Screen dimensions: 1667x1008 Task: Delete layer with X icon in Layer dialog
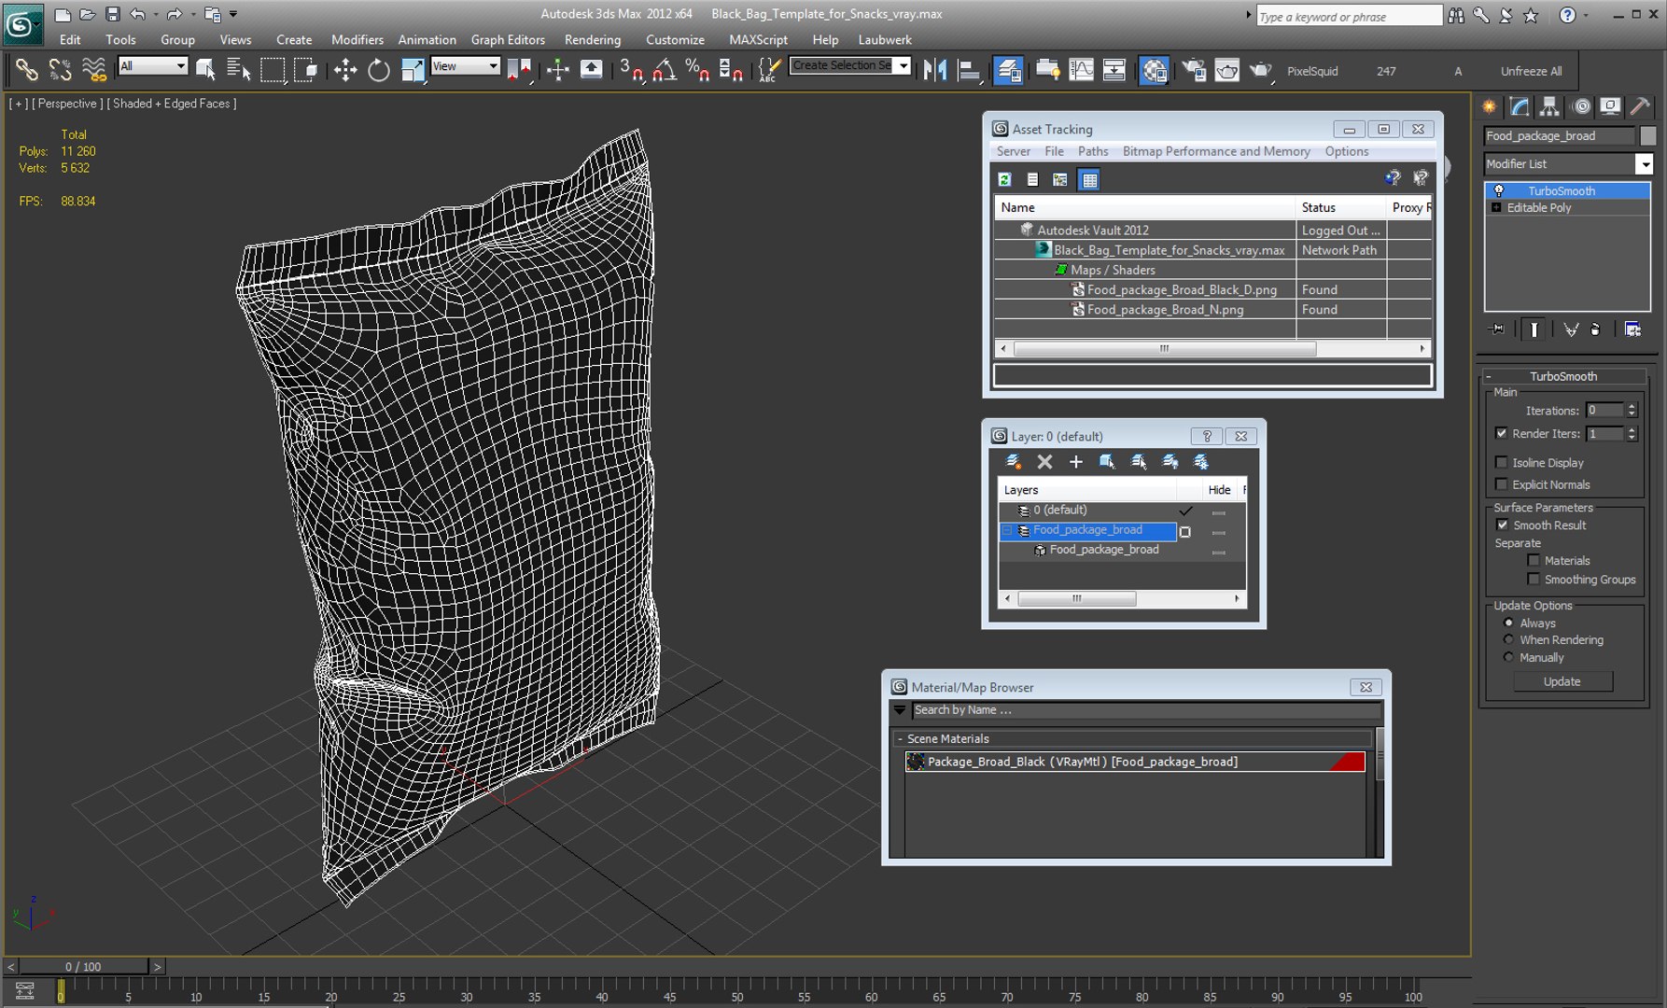pos(1044,462)
